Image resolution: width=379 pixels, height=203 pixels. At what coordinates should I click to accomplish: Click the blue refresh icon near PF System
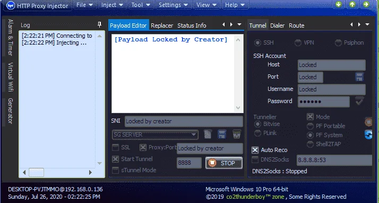tap(368, 134)
